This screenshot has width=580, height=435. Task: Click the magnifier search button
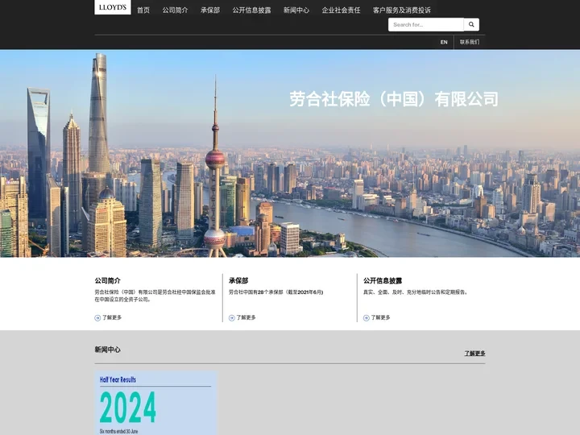pos(471,24)
